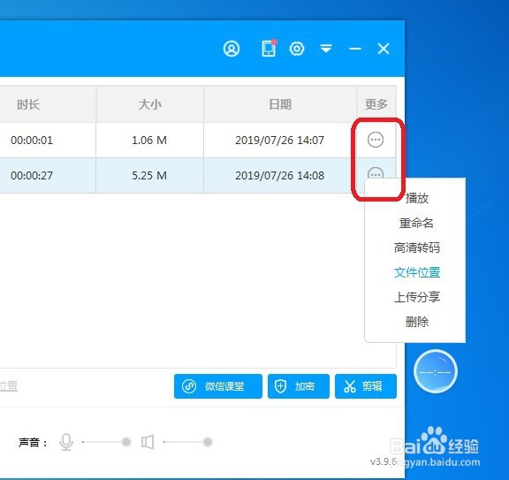Open more options for 00:00:27 recording
Viewport: 509px width, 480px height.
[376, 173]
